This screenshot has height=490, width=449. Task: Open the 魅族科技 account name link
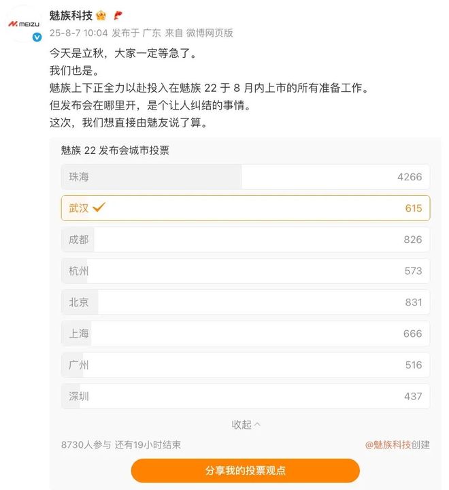pyautogui.click(x=71, y=16)
